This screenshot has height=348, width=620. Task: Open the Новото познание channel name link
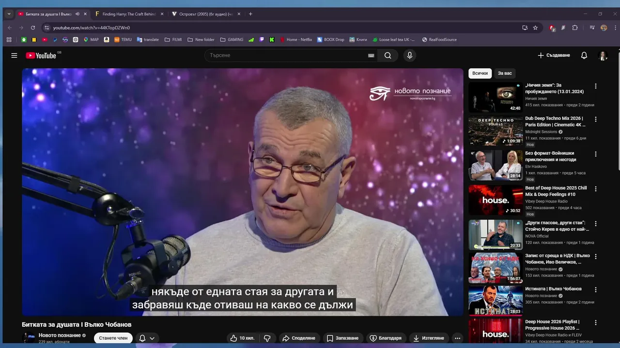(60, 335)
